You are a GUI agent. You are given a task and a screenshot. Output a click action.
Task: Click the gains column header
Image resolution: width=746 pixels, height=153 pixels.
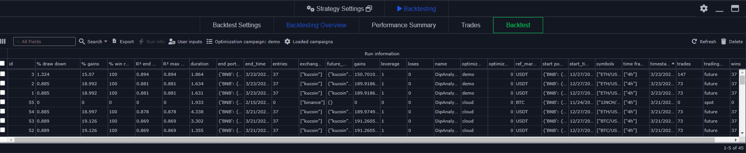(366, 64)
